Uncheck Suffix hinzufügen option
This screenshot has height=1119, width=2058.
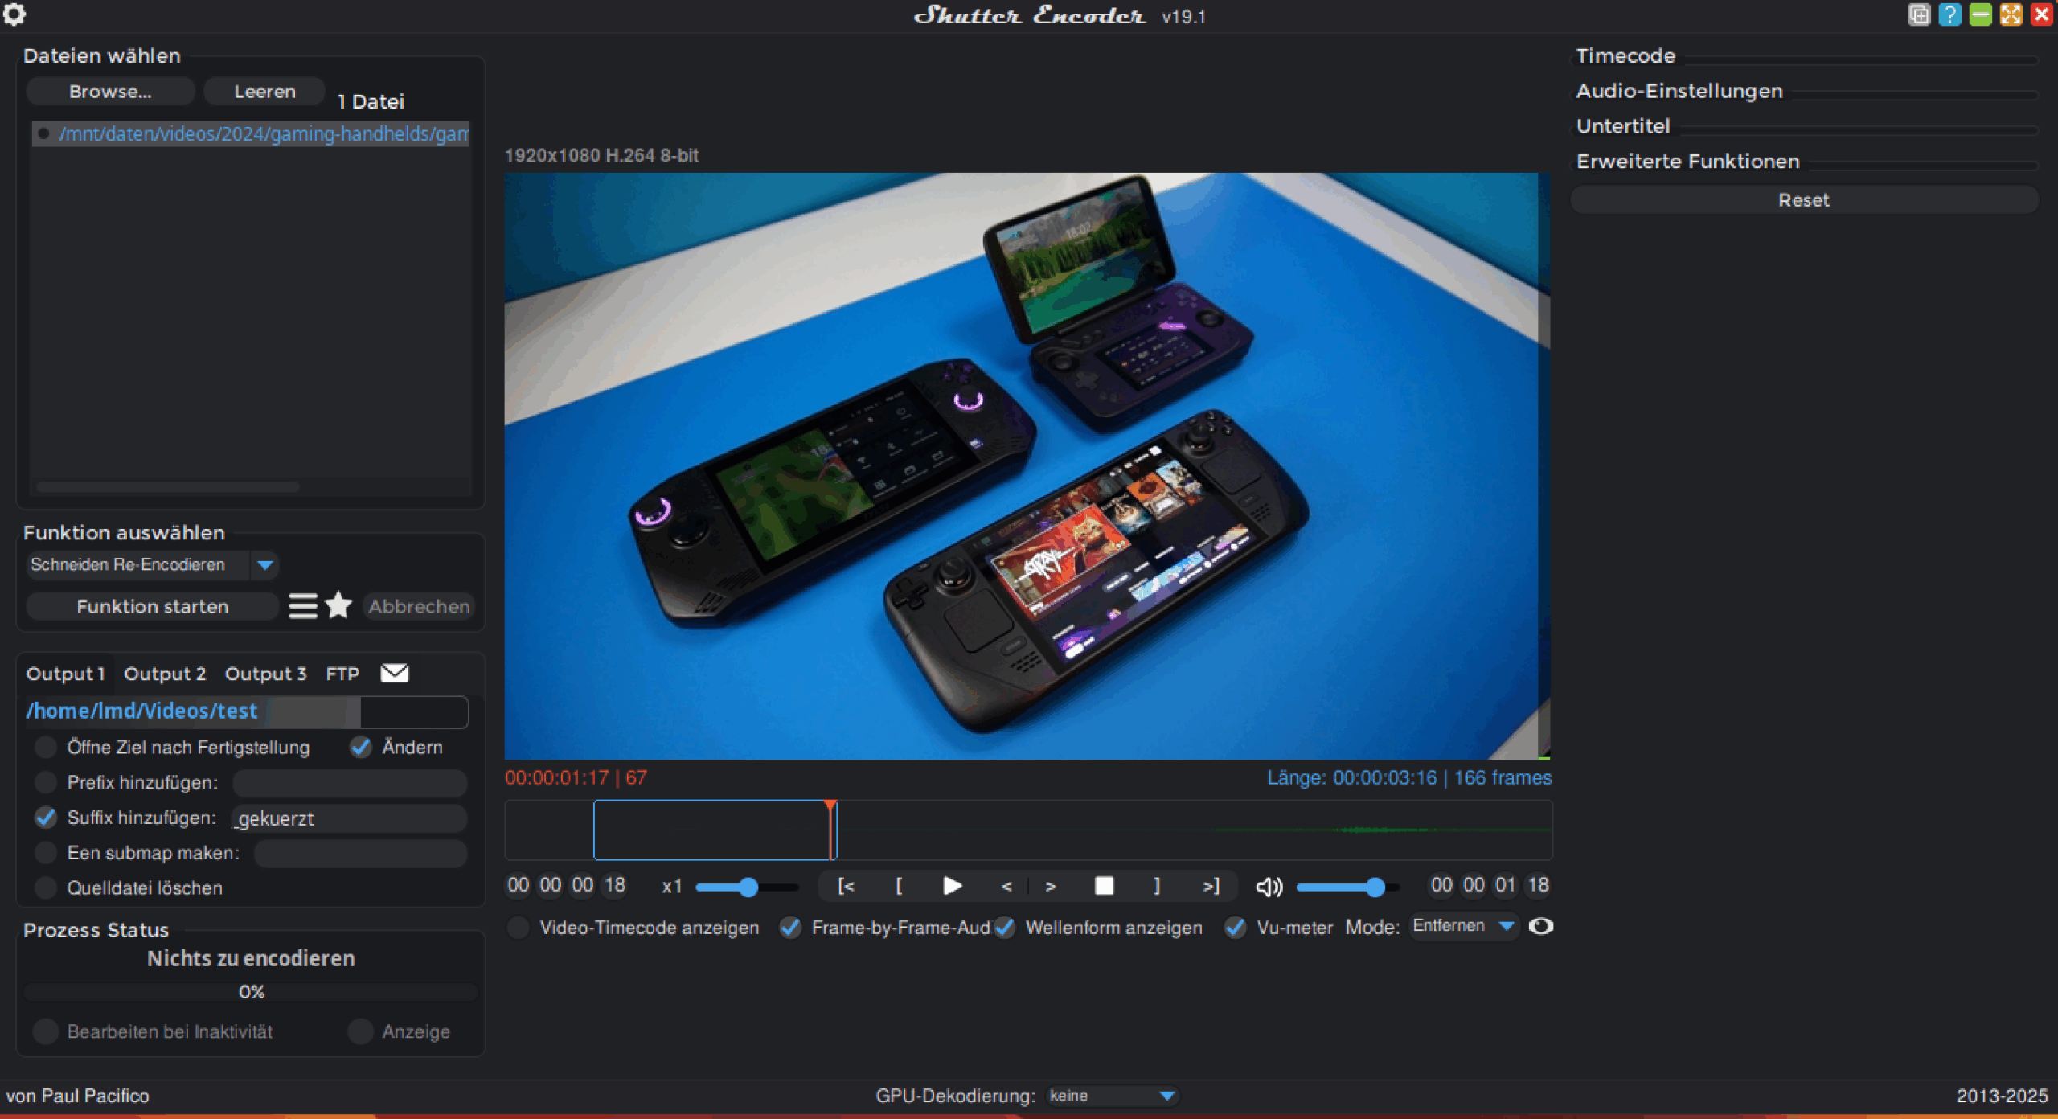tap(46, 818)
